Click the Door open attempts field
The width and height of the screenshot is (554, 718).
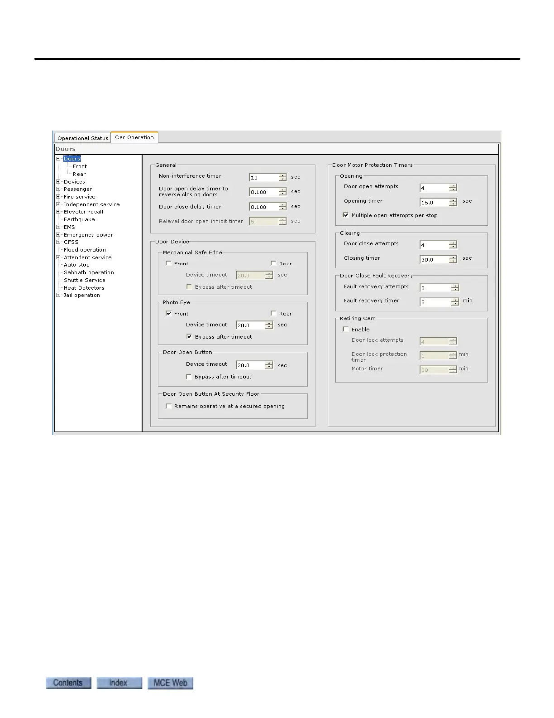pyautogui.click(x=435, y=188)
